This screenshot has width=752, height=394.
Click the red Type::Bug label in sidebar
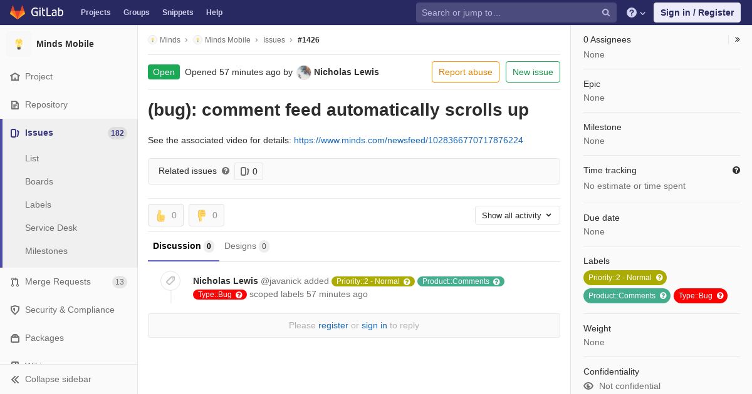click(x=701, y=296)
